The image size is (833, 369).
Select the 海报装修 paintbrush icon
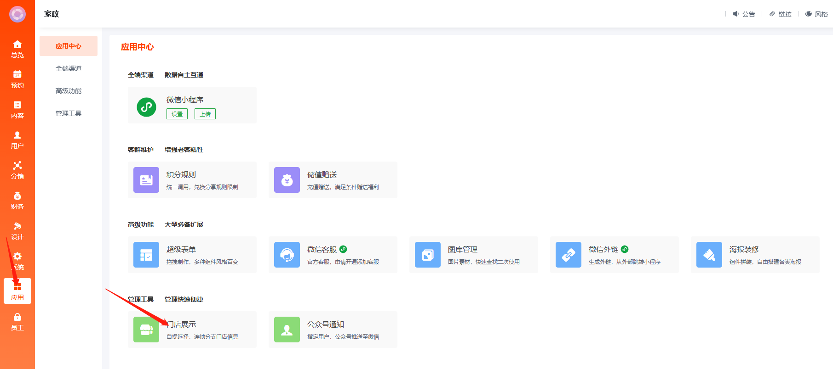pyautogui.click(x=709, y=255)
